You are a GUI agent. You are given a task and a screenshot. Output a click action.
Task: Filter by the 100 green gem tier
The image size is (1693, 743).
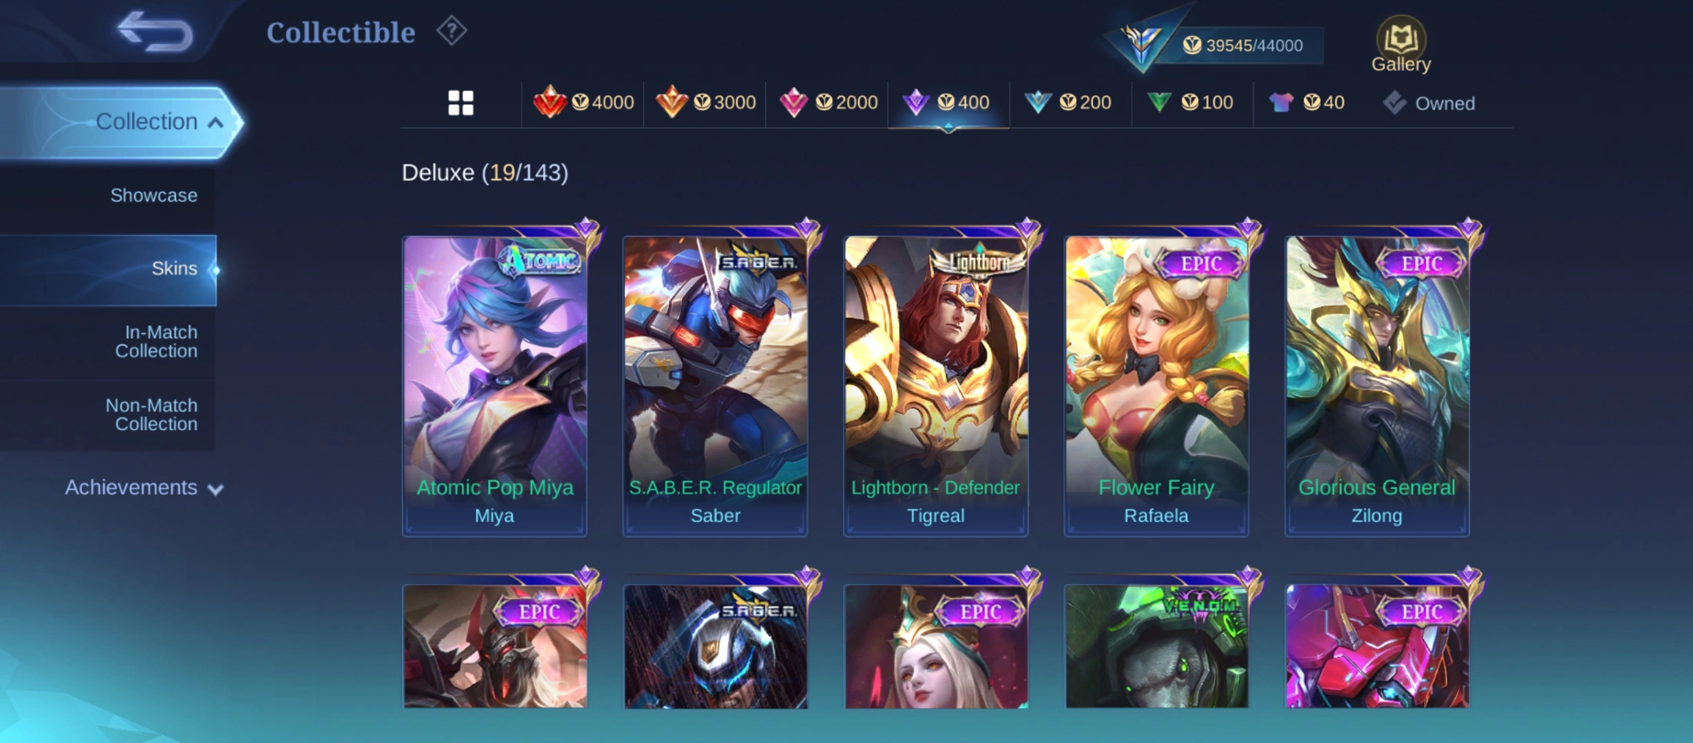(x=1190, y=103)
